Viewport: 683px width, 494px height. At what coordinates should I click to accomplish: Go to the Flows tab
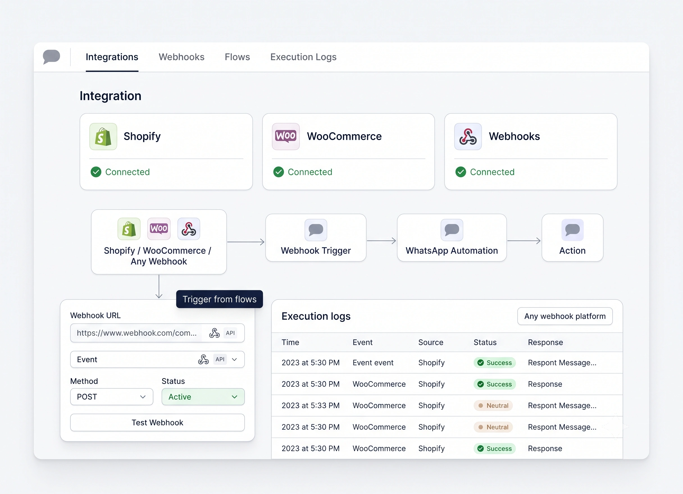coord(237,57)
